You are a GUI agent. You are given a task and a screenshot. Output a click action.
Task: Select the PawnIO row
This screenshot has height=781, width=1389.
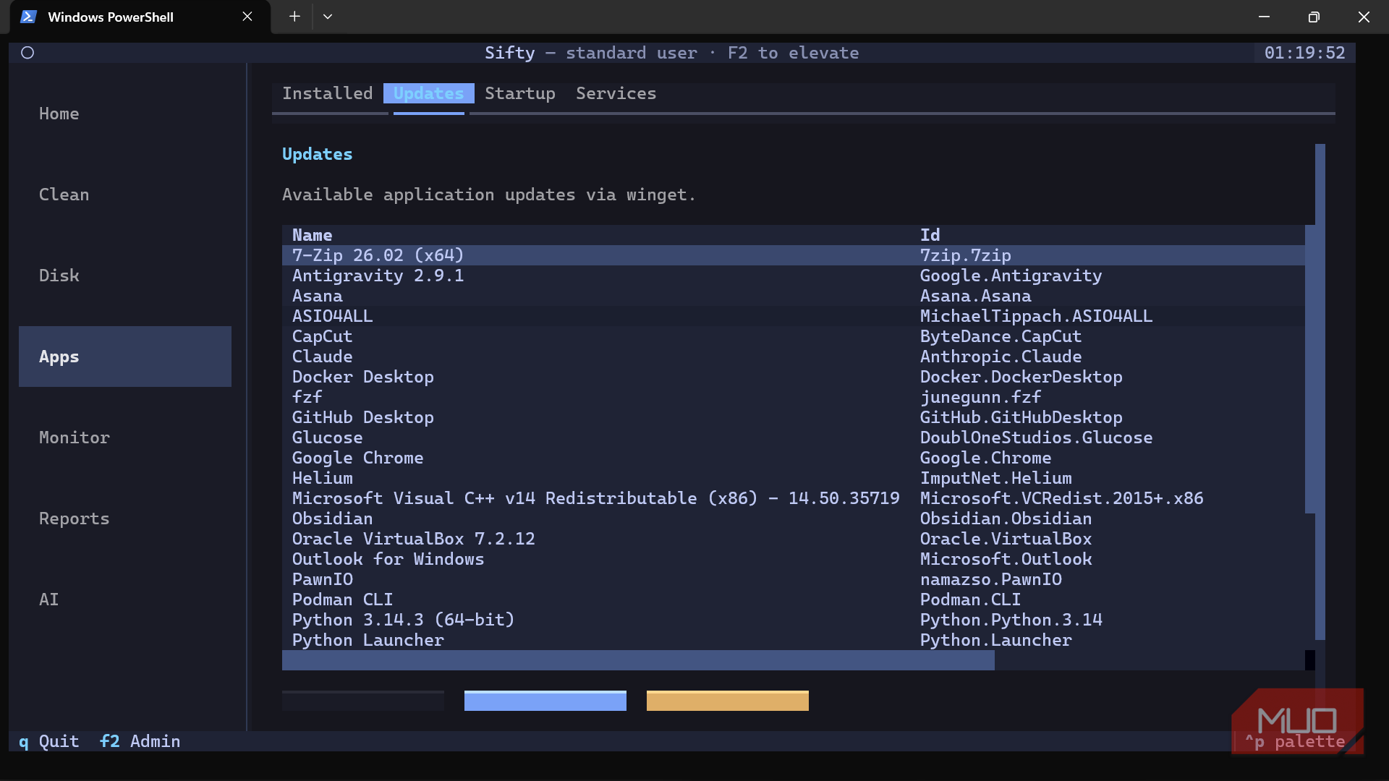(794, 579)
